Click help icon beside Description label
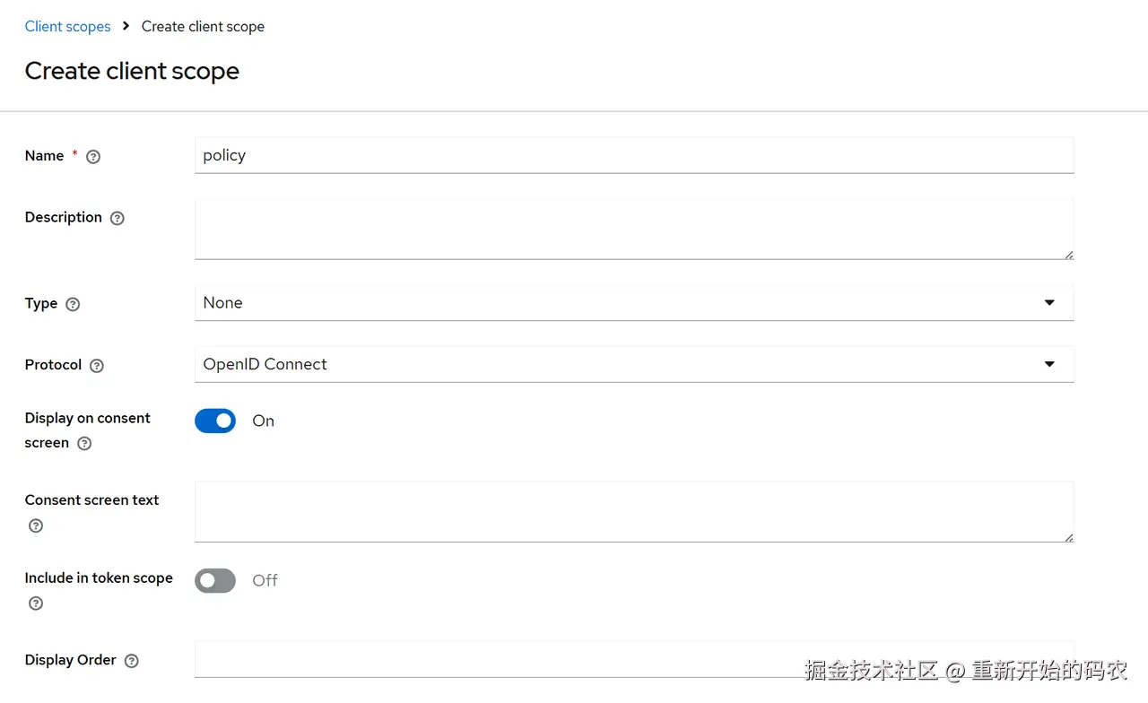This screenshot has height=703, width=1148. (117, 218)
